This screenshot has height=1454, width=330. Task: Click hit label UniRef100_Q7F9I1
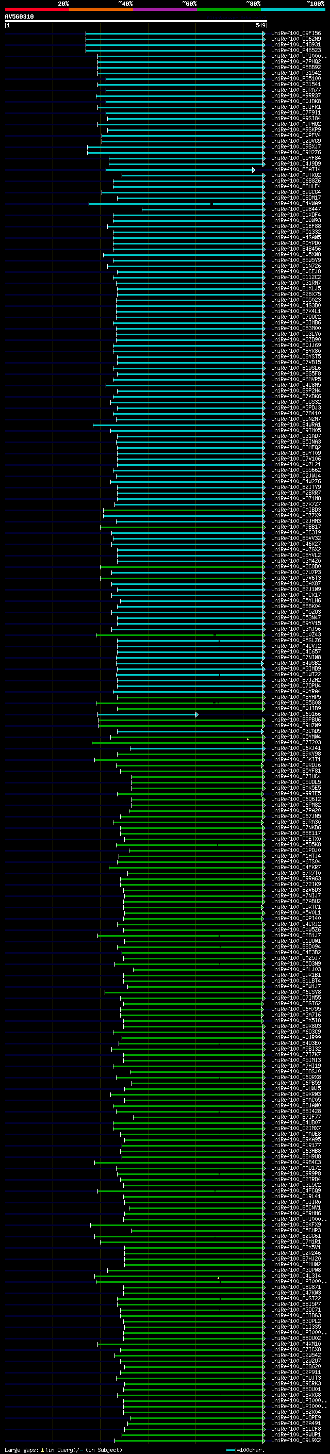pyautogui.click(x=295, y=113)
